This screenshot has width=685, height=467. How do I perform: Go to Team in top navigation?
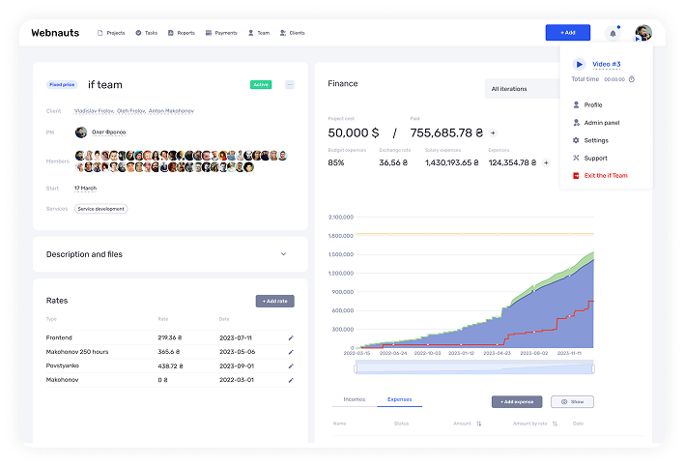click(259, 33)
